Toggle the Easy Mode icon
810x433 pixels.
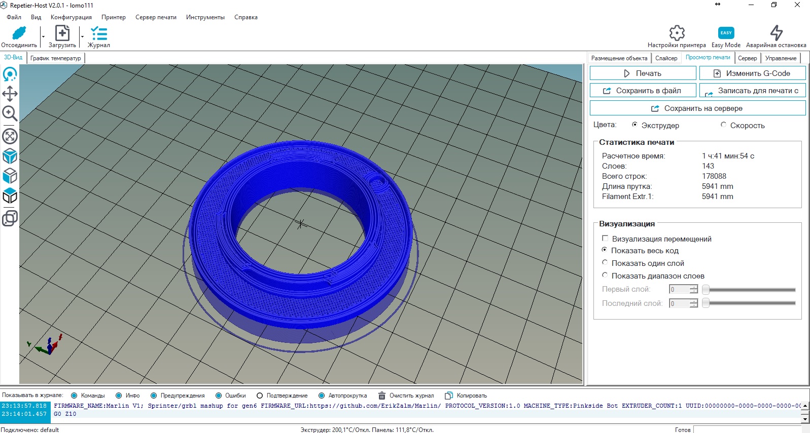click(726, 33)
